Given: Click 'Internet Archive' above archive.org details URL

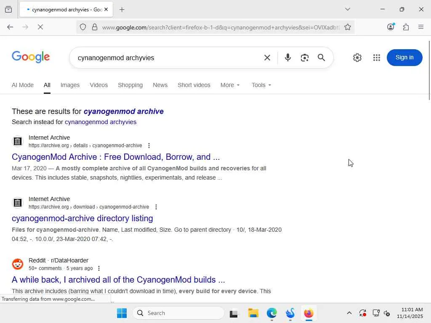Looking at the screenshot, I should point(49,138).
